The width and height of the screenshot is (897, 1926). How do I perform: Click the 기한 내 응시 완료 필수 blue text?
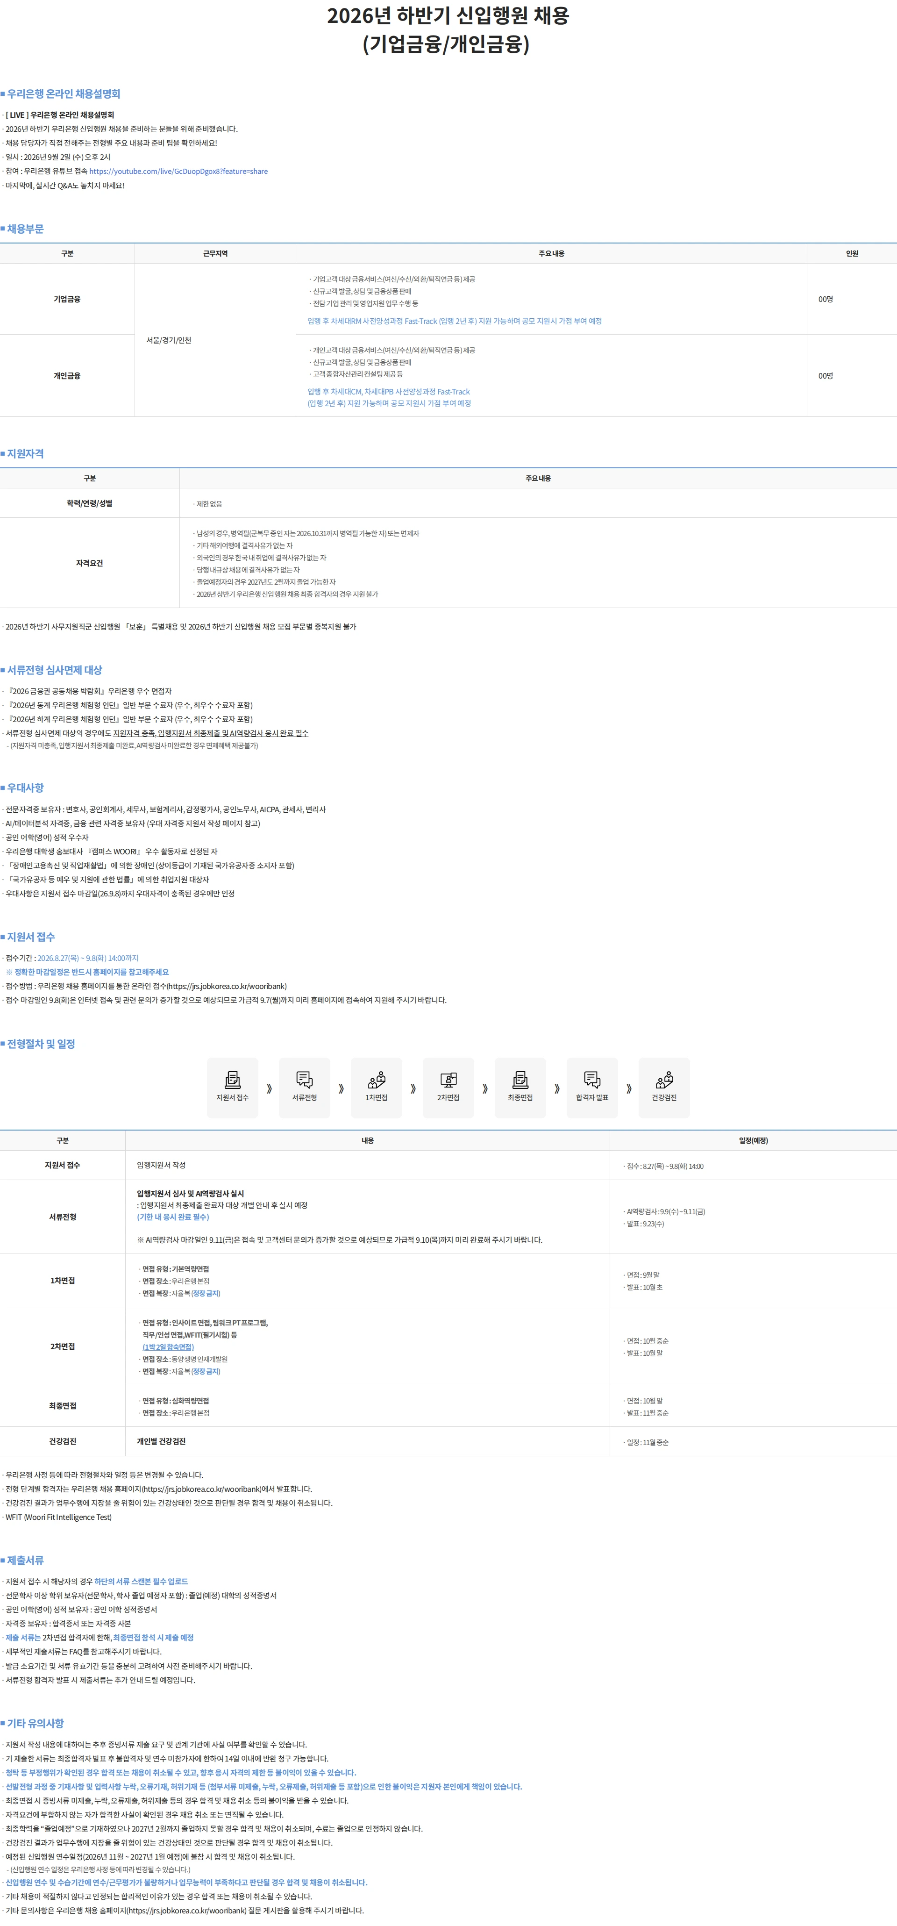tap(173, 1217)
